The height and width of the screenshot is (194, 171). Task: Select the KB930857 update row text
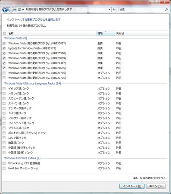click(x=37, y=44)
